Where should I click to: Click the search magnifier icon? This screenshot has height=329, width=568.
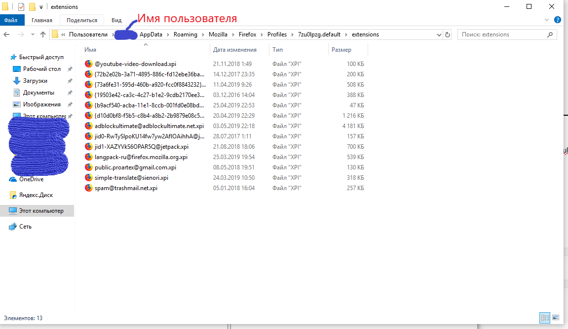550,34
